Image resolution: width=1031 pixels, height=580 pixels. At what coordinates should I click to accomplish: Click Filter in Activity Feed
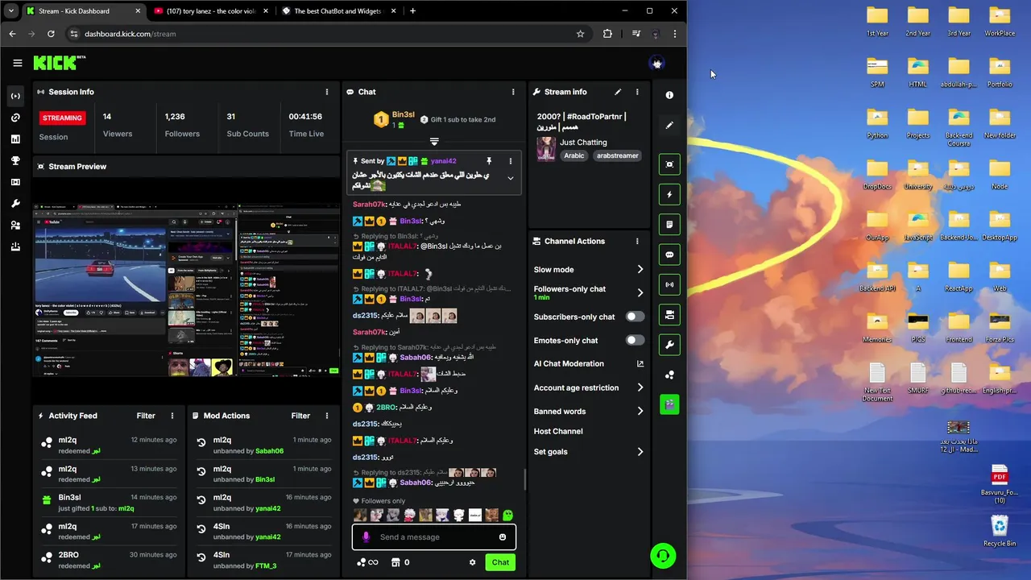[146, 416]
